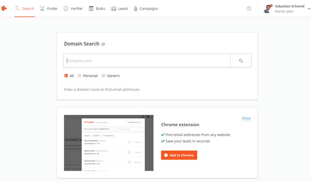Click the Domain Search info tooltip icon
This screenshot has width=311, height=182.
tap(103, 44)
